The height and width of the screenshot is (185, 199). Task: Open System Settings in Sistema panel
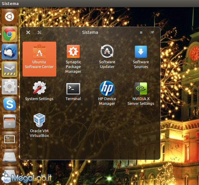point(39,91)
